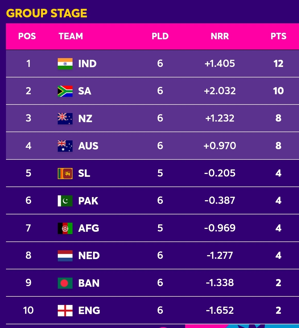Click the POS column header
The image size is (299, 328).
(27, 36)
